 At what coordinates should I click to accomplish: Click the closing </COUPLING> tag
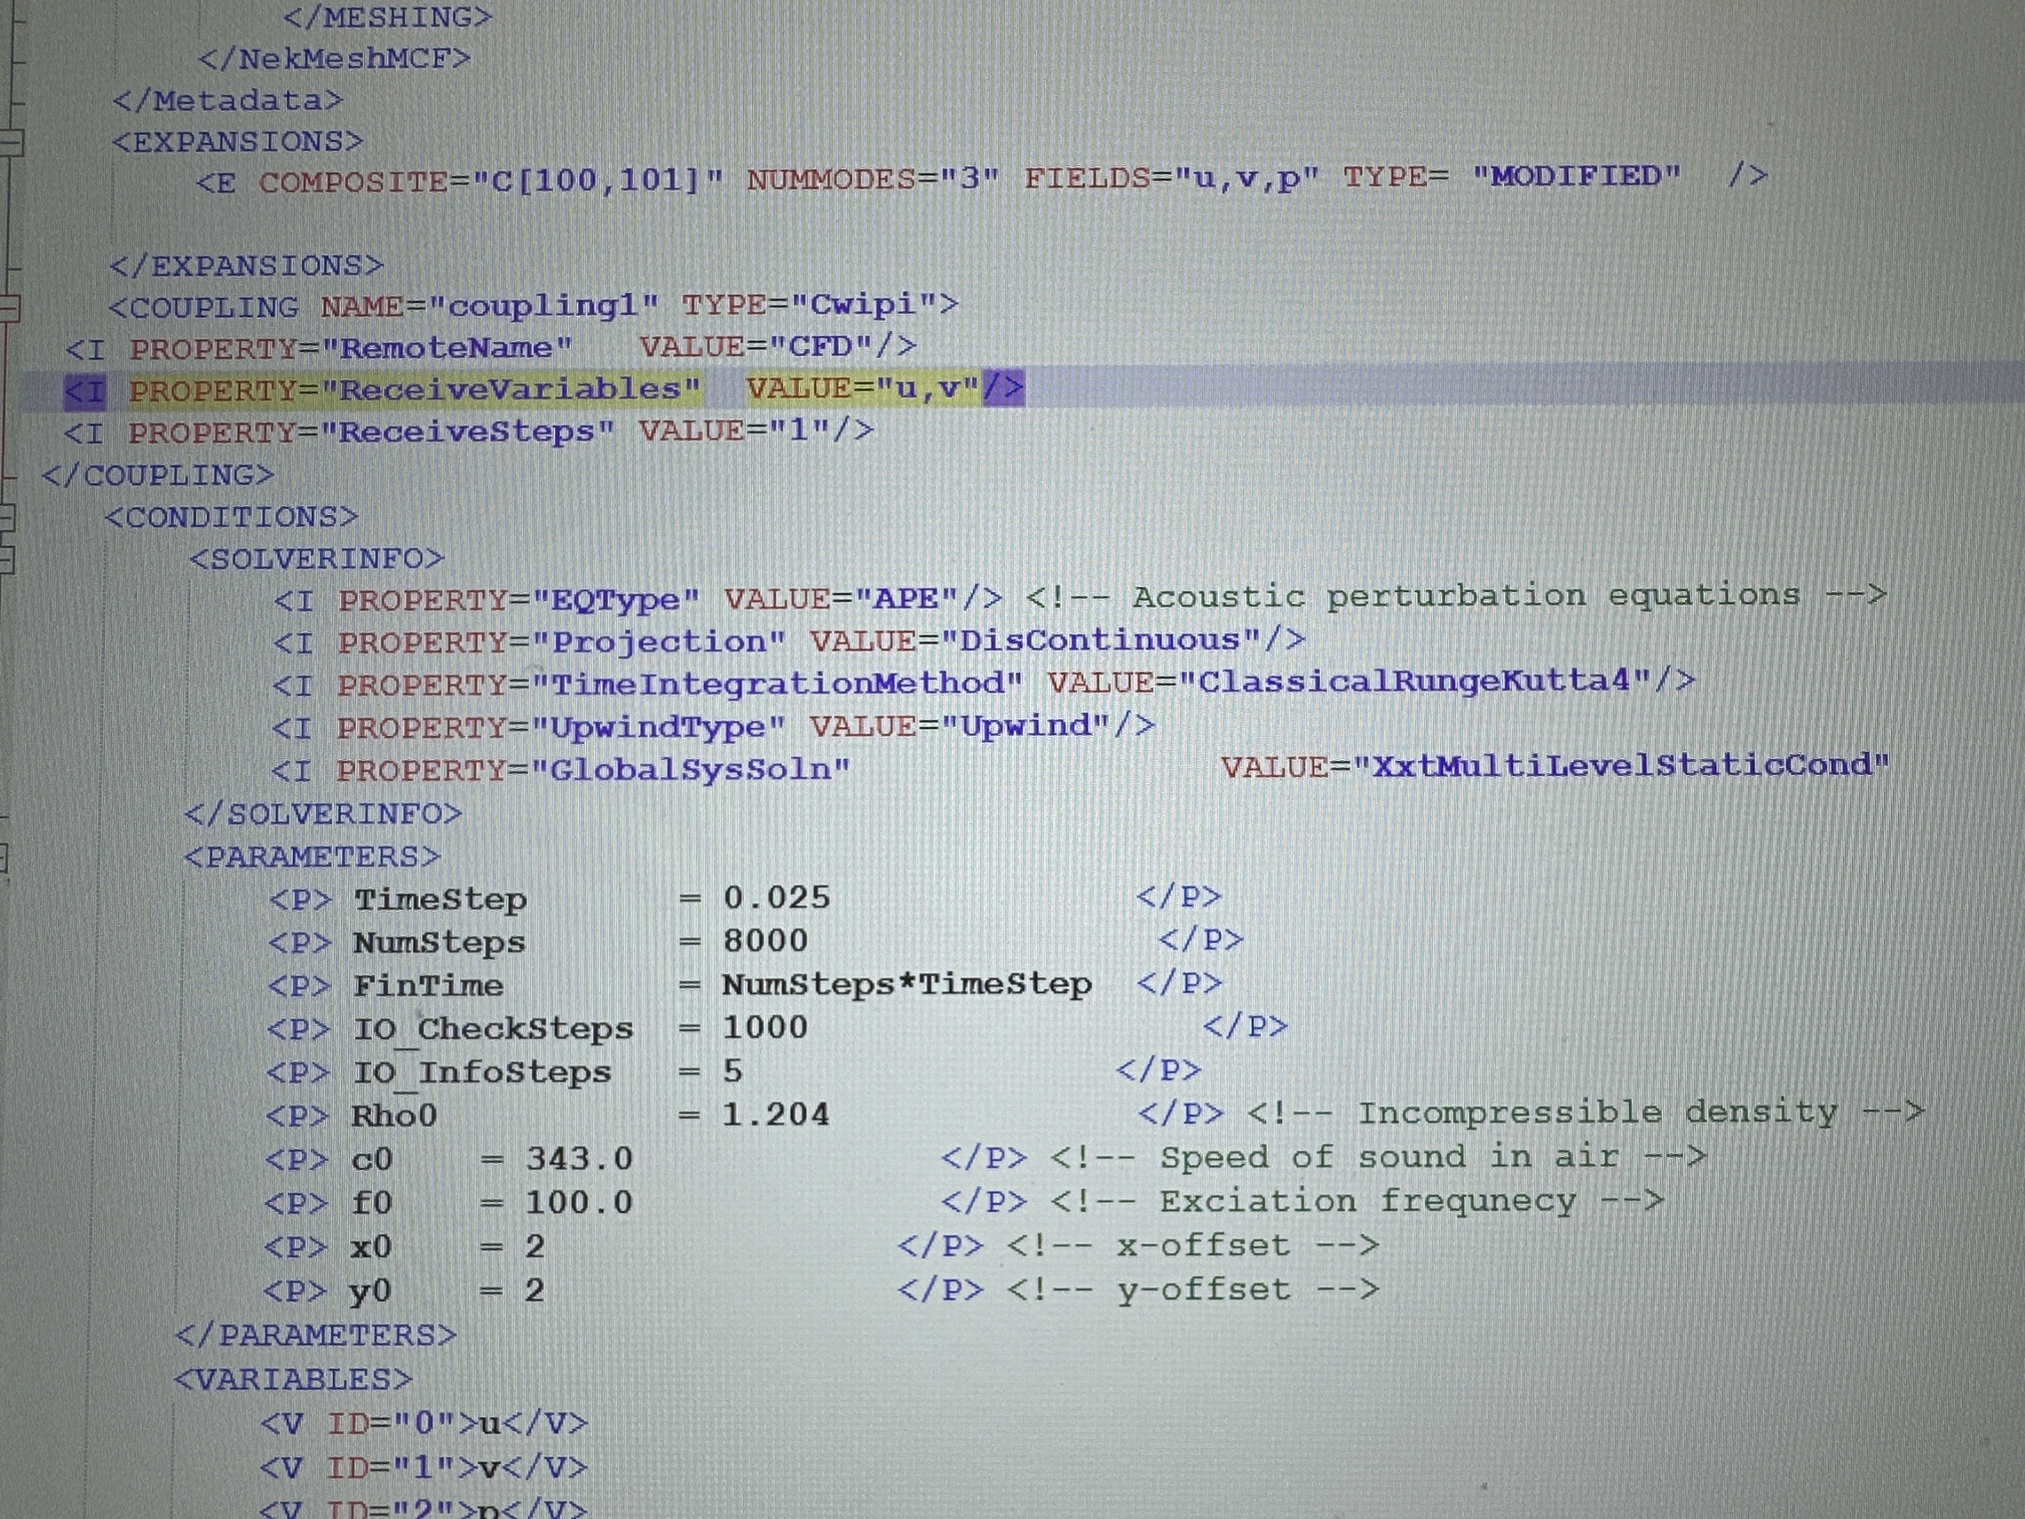(158, 475)
